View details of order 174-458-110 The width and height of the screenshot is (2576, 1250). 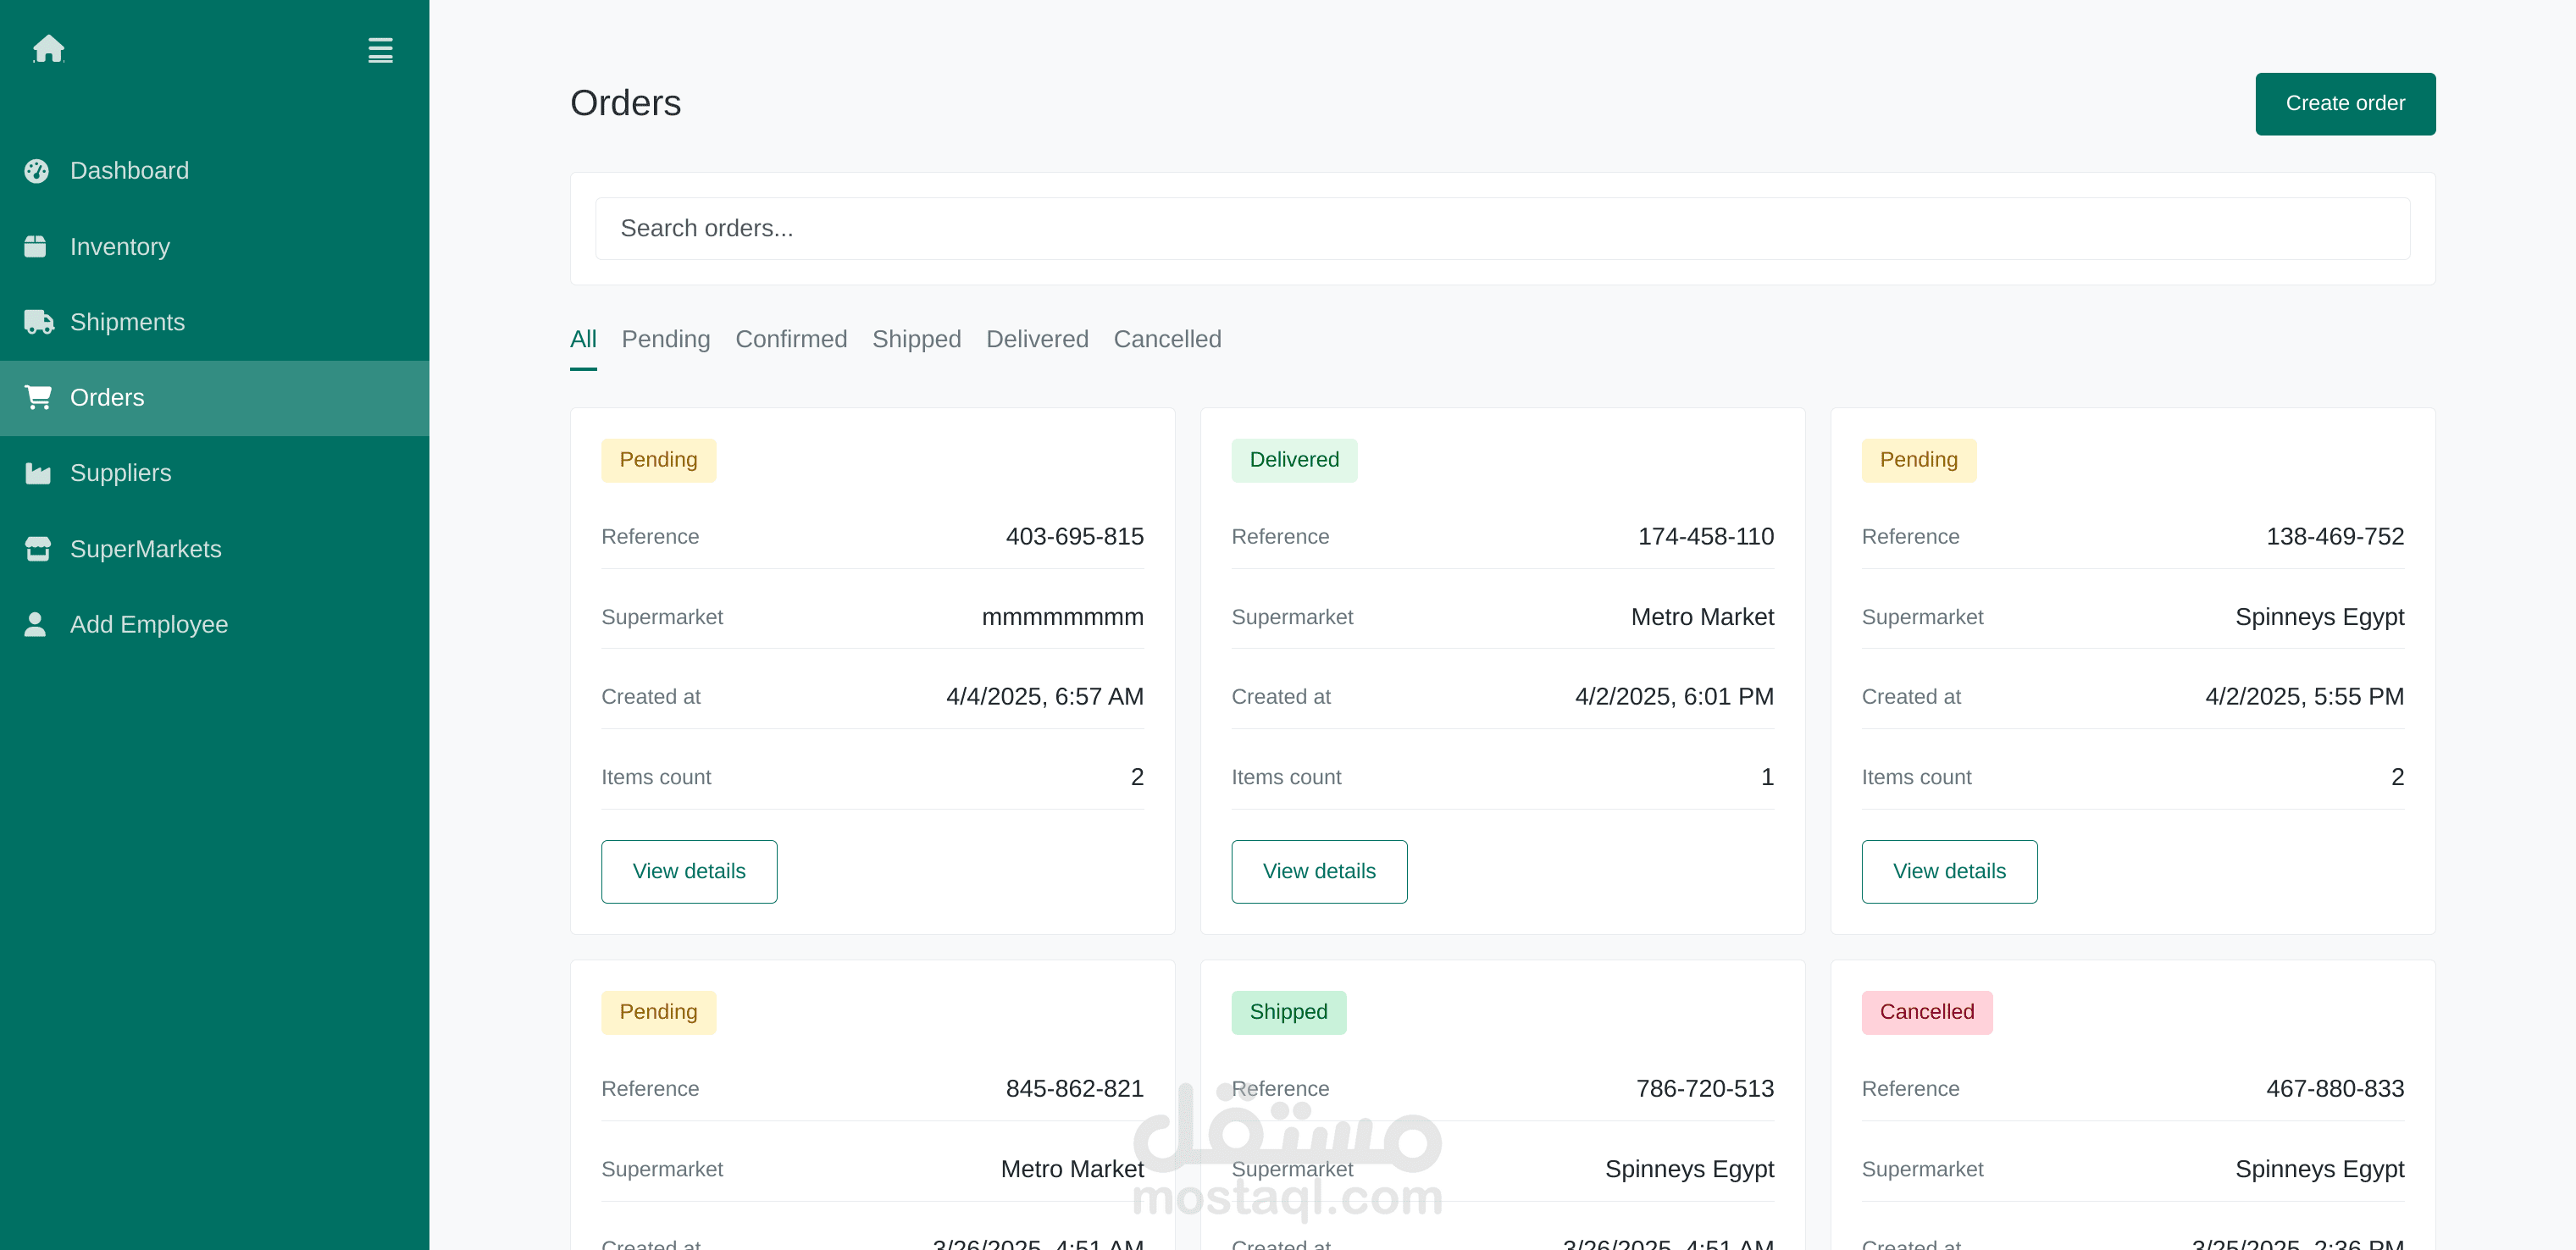click(1319, 871)
